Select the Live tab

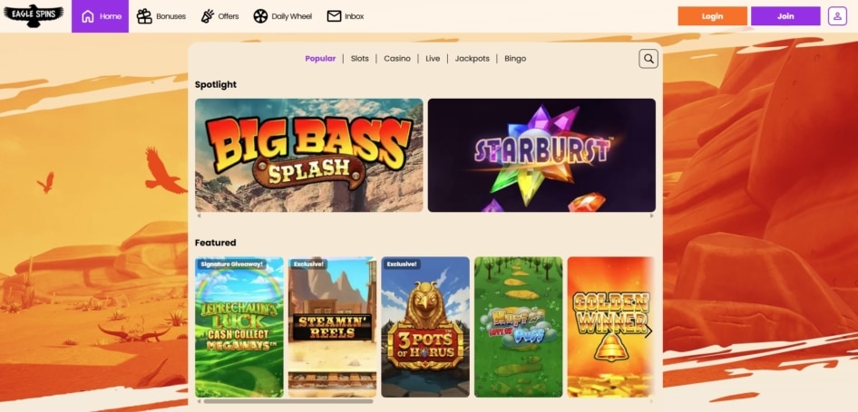433,59
